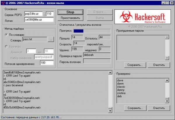Screen dimensions: 175x120
Task: Click the port field showing 110
Action: [50, 14]
